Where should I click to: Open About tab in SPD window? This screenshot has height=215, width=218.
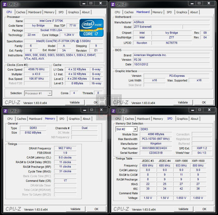(x=194, y=119)
